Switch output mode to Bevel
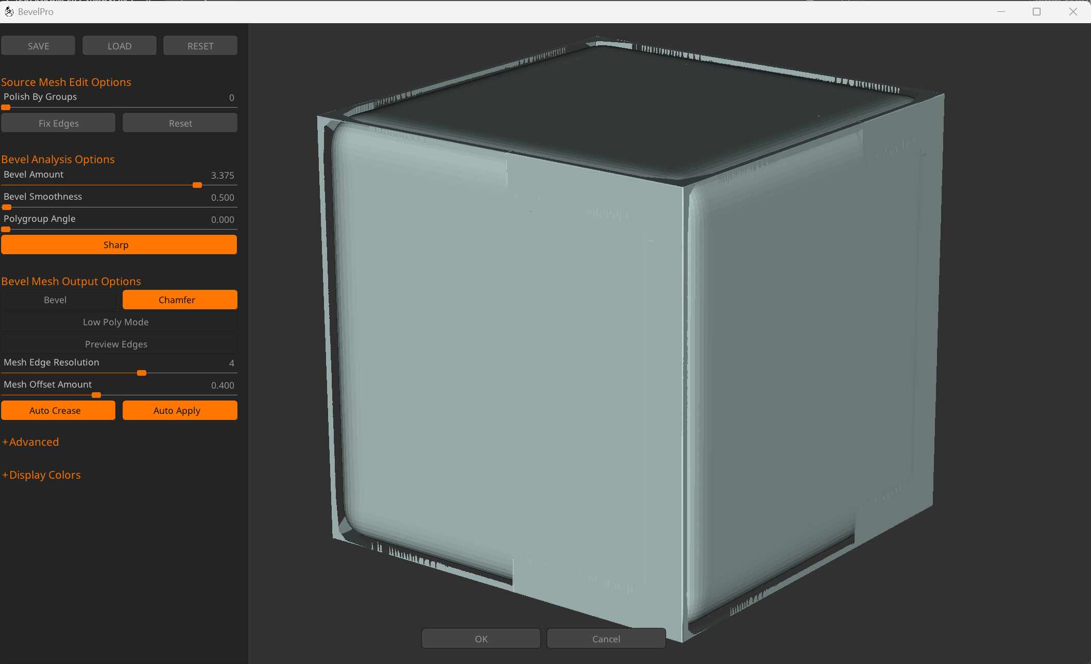 [x=56, y=300]
